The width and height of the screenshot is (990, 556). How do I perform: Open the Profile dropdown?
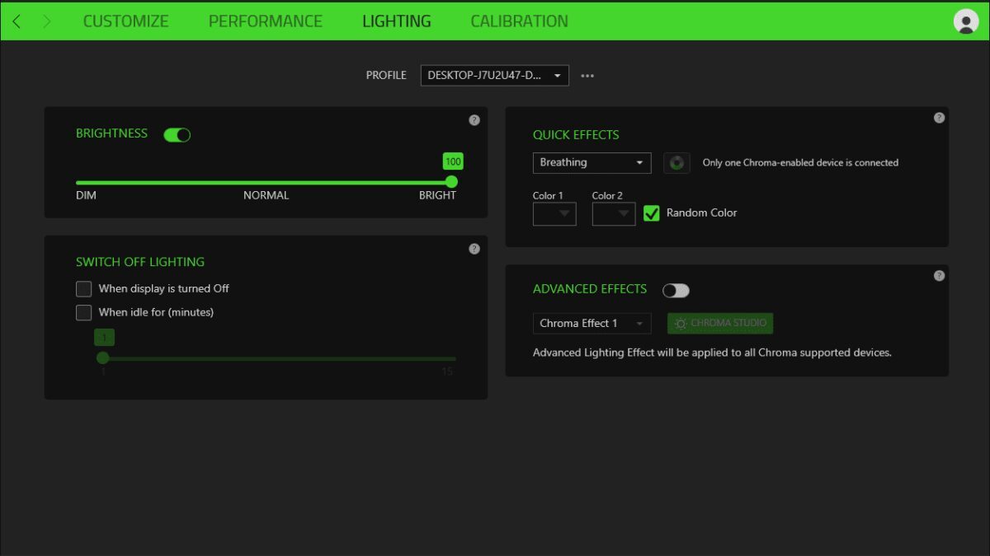[494, 75]
